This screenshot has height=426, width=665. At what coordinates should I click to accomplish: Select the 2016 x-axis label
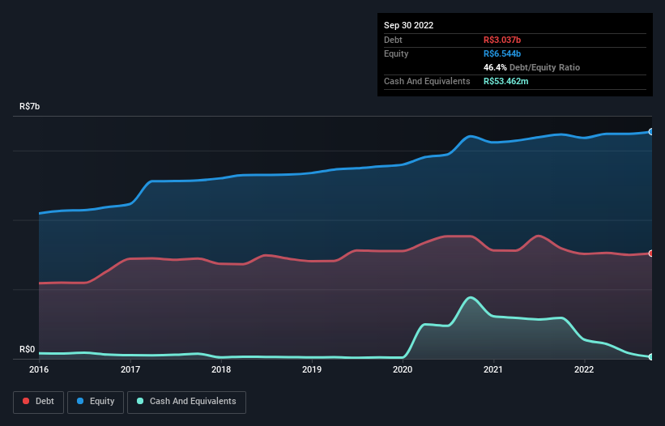point(39,369)
